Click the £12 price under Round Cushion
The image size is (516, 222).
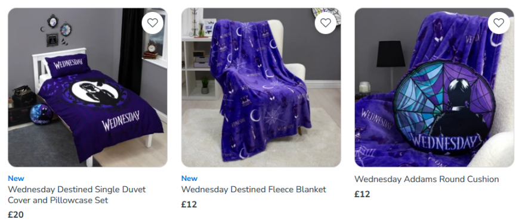tap(362, 195)
